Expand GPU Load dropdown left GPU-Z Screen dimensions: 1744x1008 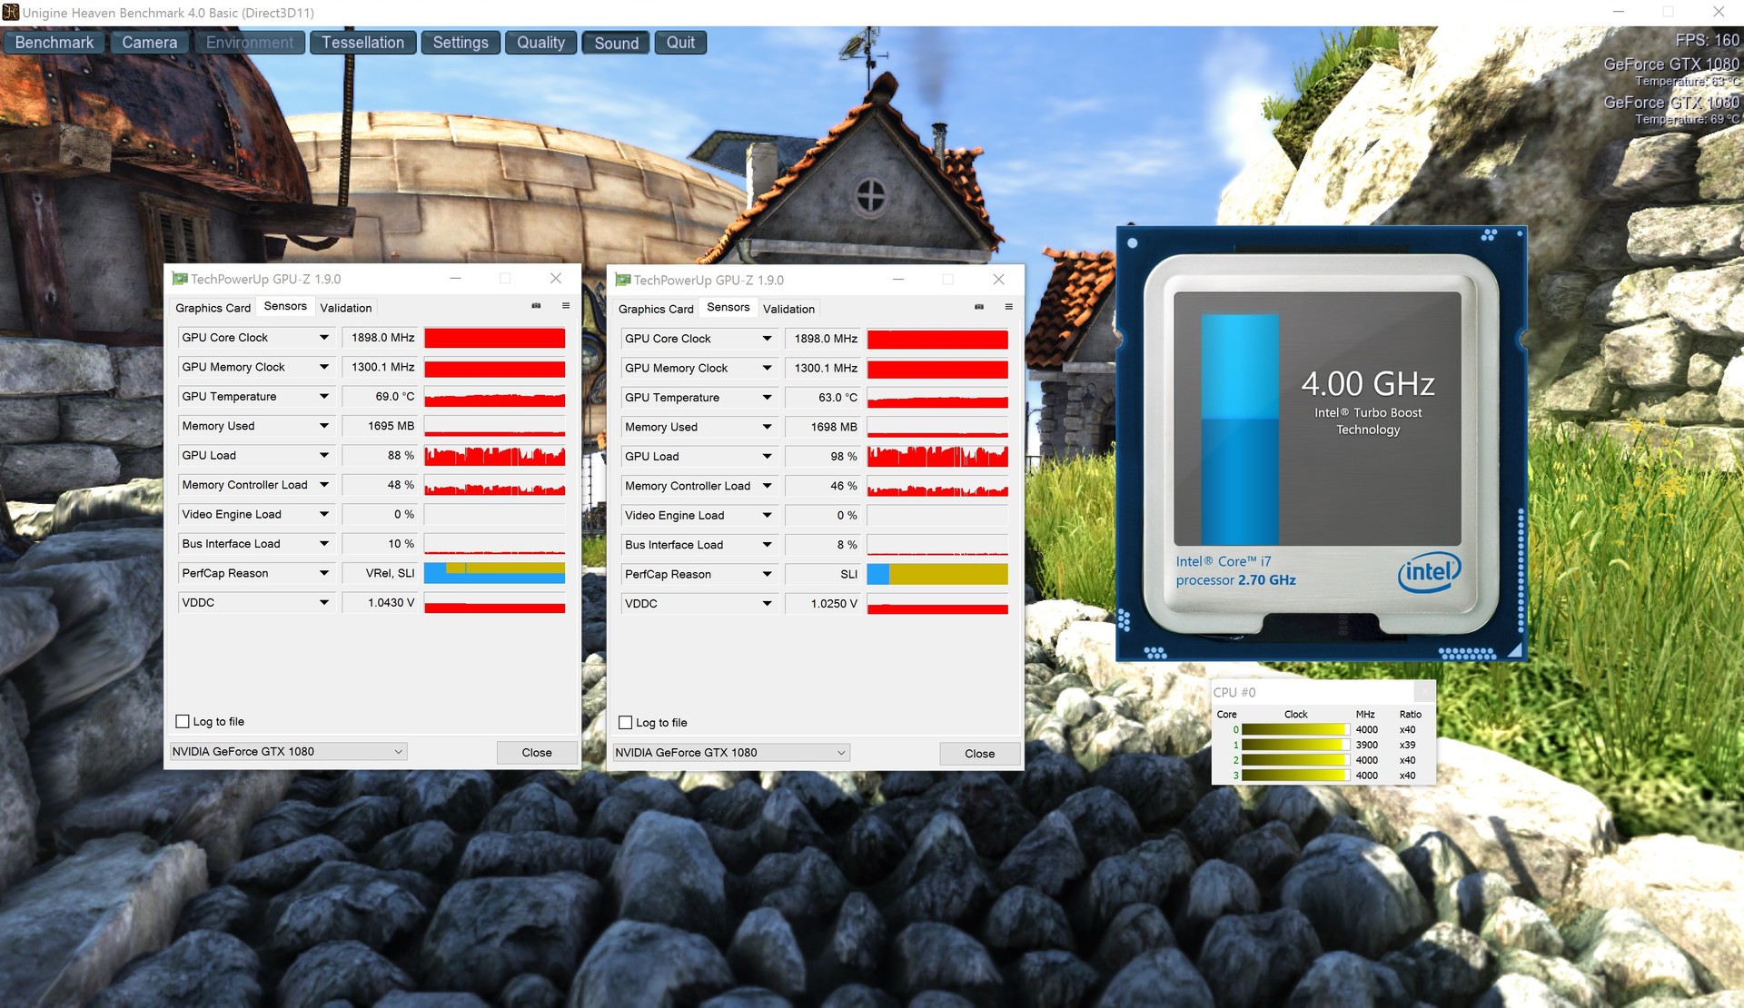tap(322, 455)
